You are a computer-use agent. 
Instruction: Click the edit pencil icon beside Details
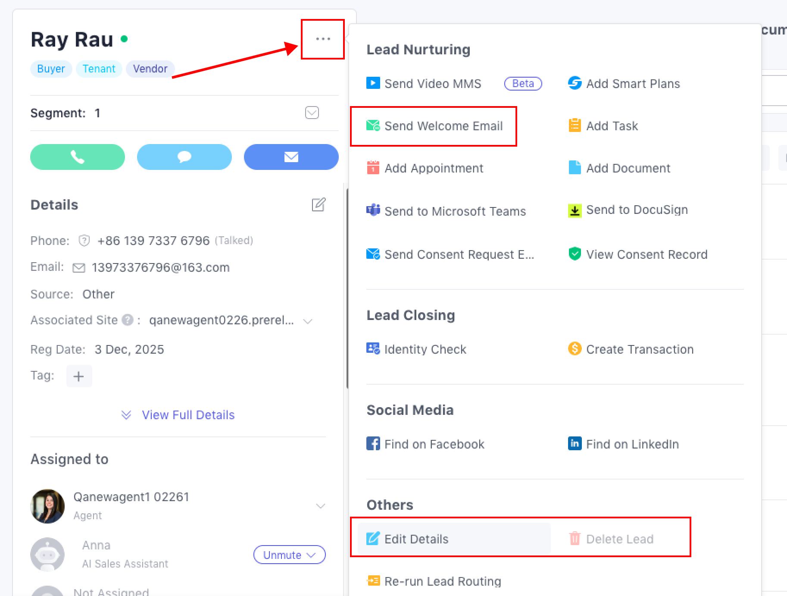pyautogui.click(x=319, y=204)
